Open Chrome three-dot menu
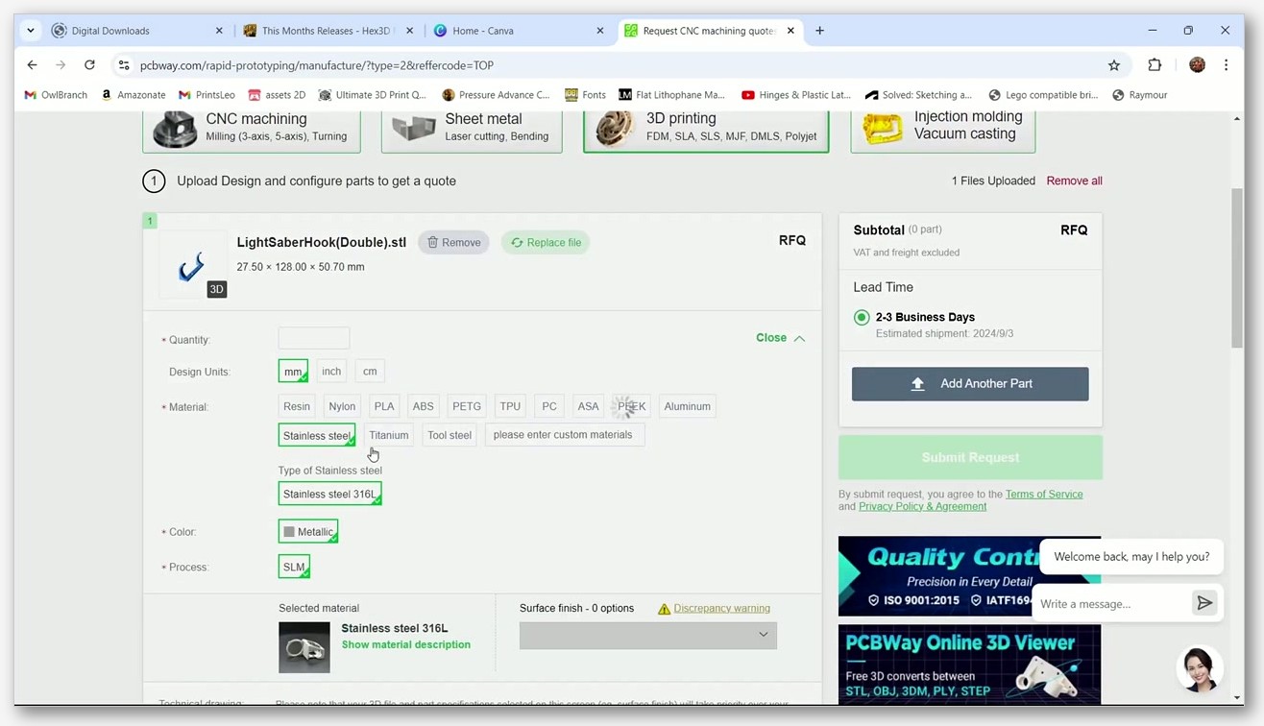This screenshot has width=1264, height=726. 1226,65
